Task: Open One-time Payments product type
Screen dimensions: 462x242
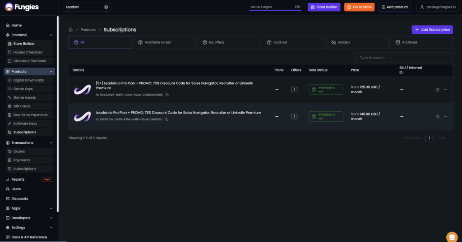Action: tap(29, 115)
